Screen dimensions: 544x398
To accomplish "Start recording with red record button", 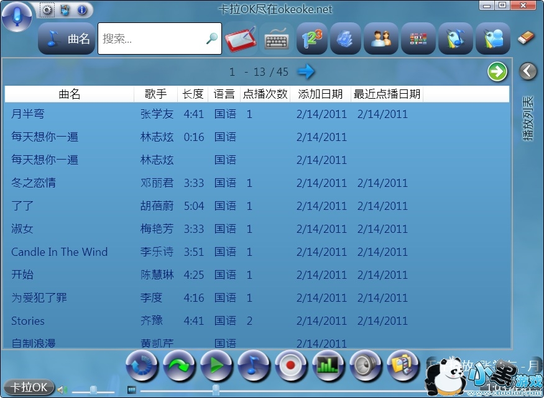I will click(291, 366).
